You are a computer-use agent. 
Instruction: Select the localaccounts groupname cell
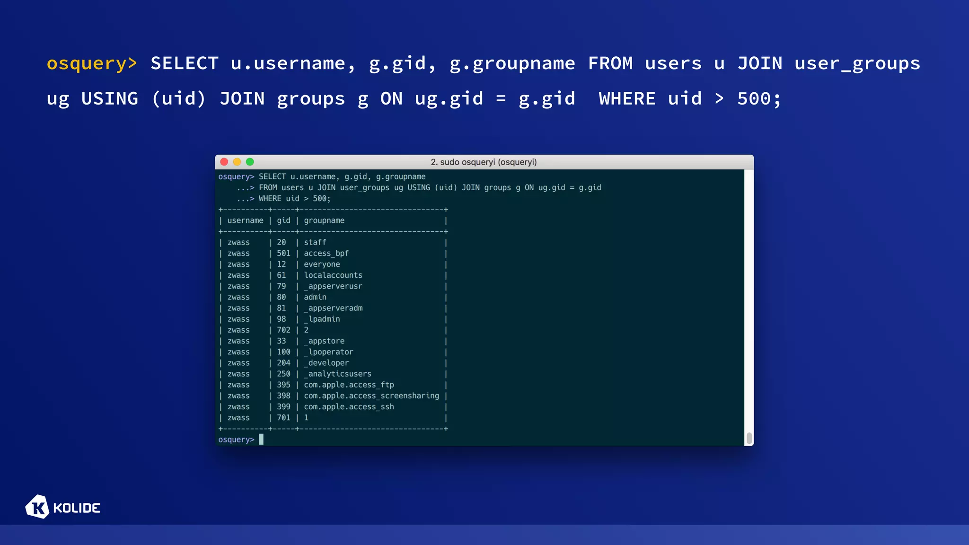(x=333, y=275)
